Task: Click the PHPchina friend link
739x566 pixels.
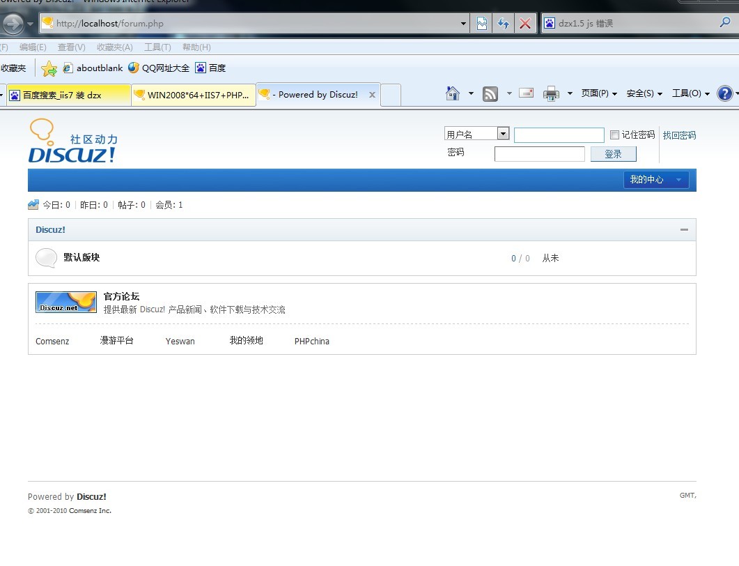Action: pyautogui.click(x=311, y=341)
